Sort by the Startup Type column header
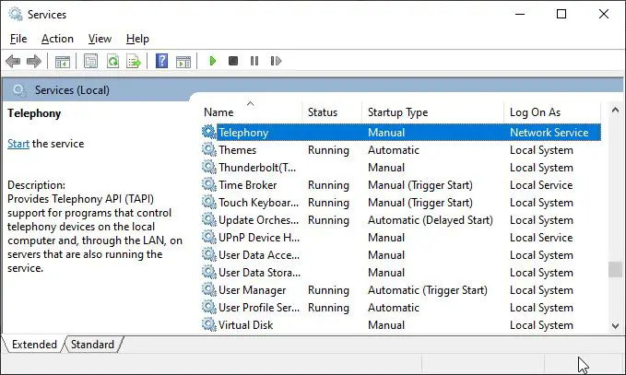 click(x=432, y=112)
